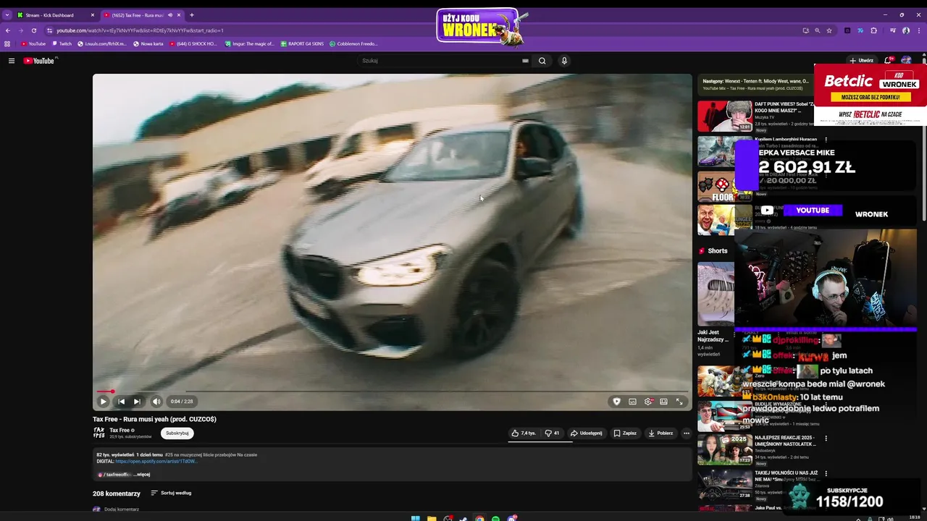The height and width of the screenshot is (521, 927).
Task: Mute tab via speaker icon on tab
Action: coord(170,15)
